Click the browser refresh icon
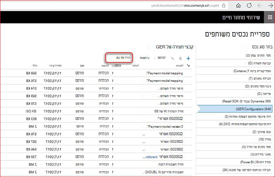Image resolution: width=275 pixels, height=177 pixels. pyautogui.click(x=249, y=6)
